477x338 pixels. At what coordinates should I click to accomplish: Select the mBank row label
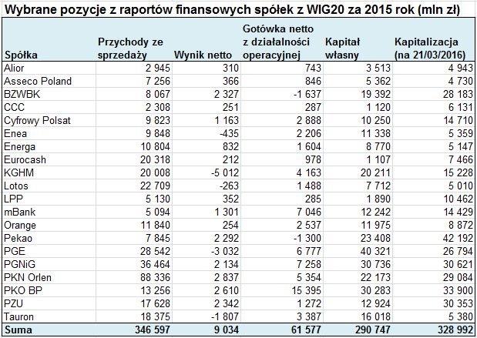(19, 211)
